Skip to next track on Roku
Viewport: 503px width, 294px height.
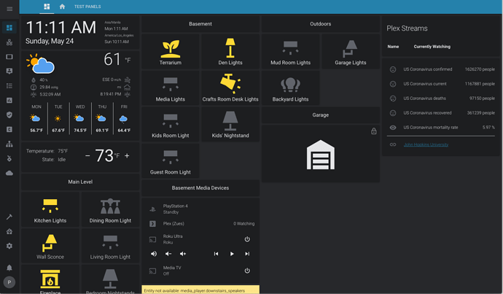click(247, 254)
